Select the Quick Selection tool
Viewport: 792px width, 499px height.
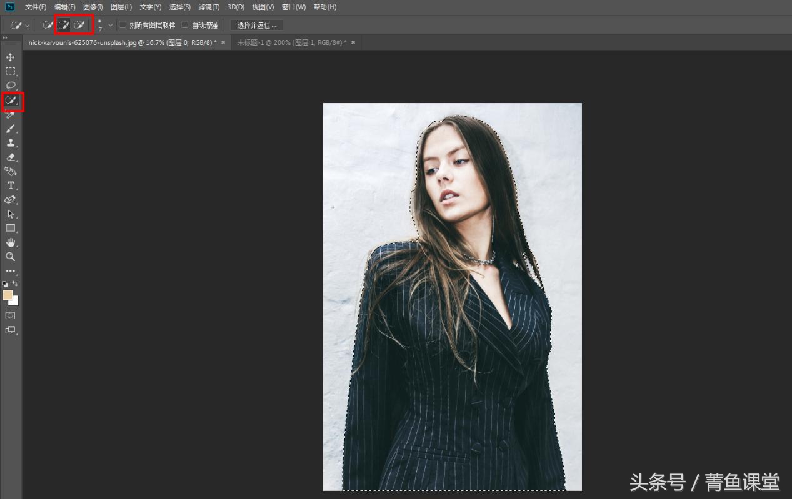point(11,100)
